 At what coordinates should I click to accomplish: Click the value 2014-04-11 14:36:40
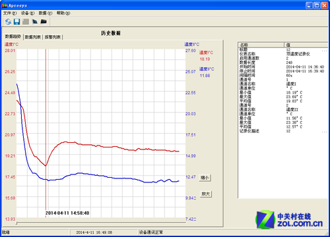305,66
